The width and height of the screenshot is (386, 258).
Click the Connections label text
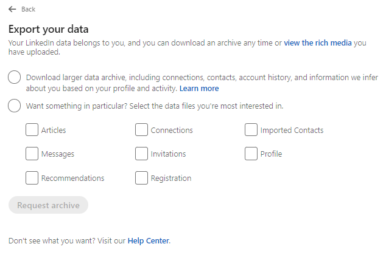[172, 130]
